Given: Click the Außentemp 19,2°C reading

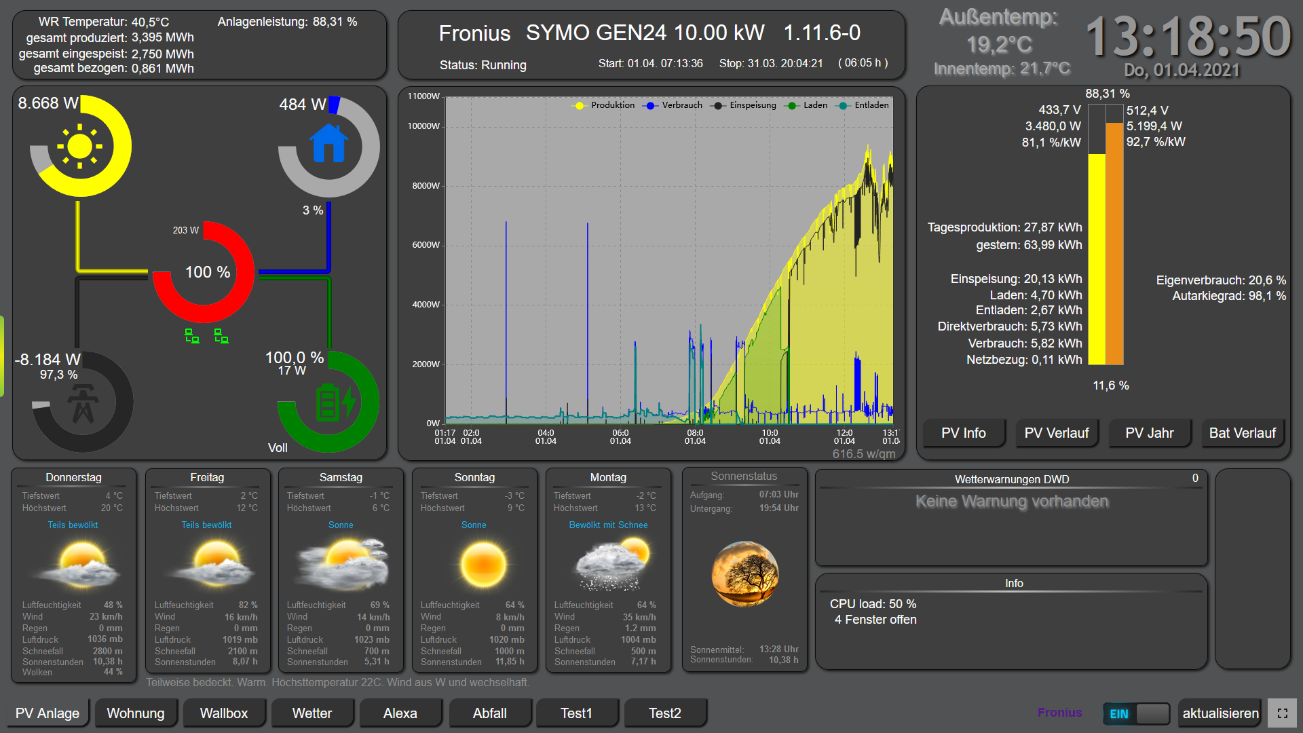Looking at the screenshot, I should pos(998,31).
